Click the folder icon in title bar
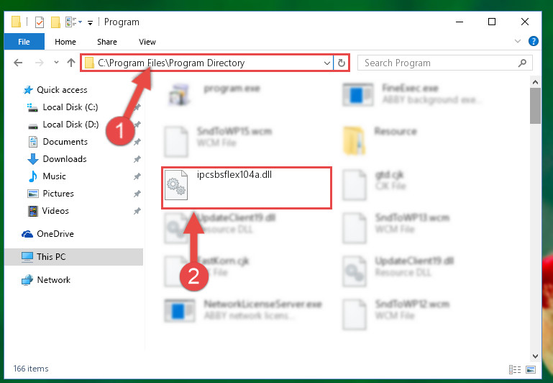This screenshot has width=553, height=383. 16,22
